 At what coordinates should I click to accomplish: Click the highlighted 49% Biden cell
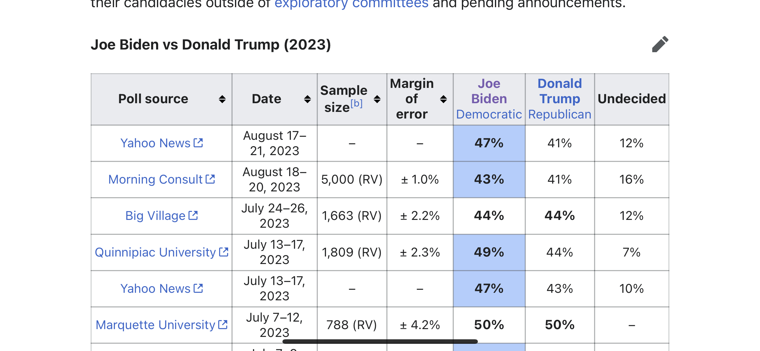pos(489,253)
